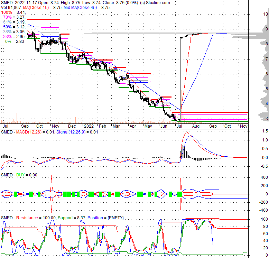
Task: Click the 'Low: 8.74' header value
Action: pyautogui.click(x=91, y=3)
